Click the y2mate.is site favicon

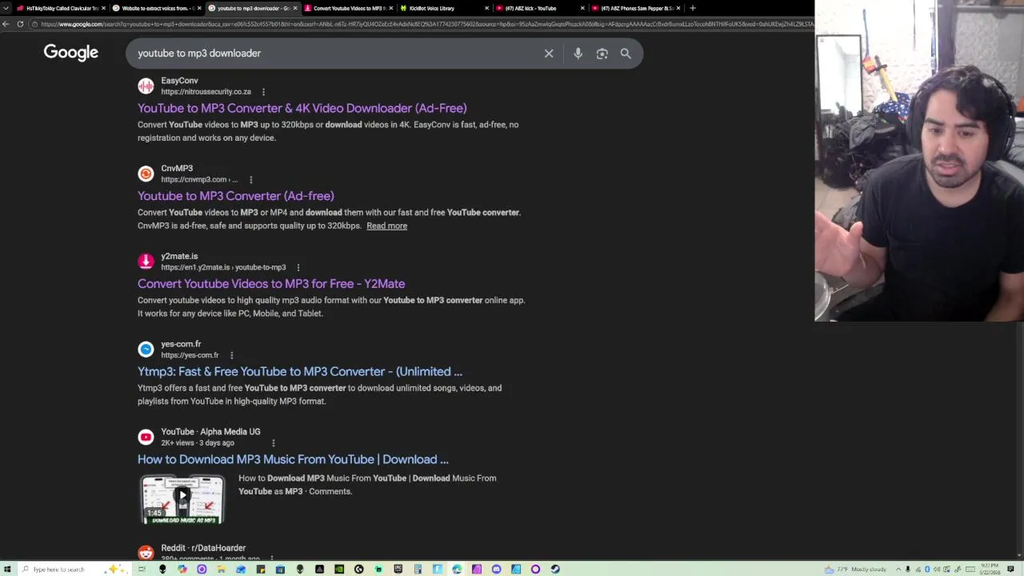[146, 262]
